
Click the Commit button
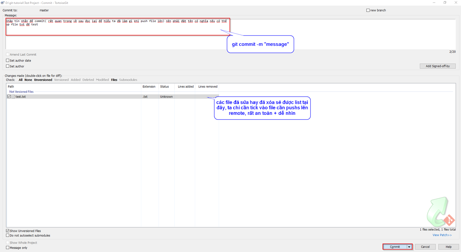point(395,247)
